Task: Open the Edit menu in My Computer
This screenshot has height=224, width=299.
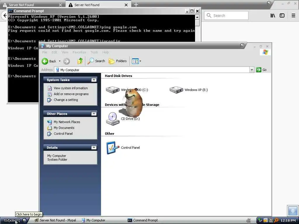Action: [54, 52]
